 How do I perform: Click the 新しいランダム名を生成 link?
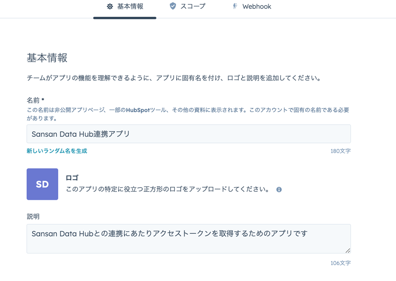tap(57, 151)
